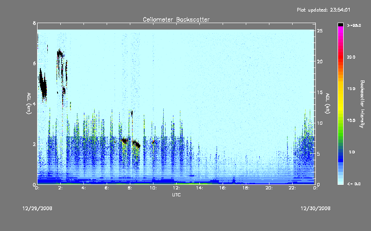This screenshot has width=371, height=231.
Task: Select the "15" tick on the kft axis
Action: pyautogui.click(x=320, y=92)
